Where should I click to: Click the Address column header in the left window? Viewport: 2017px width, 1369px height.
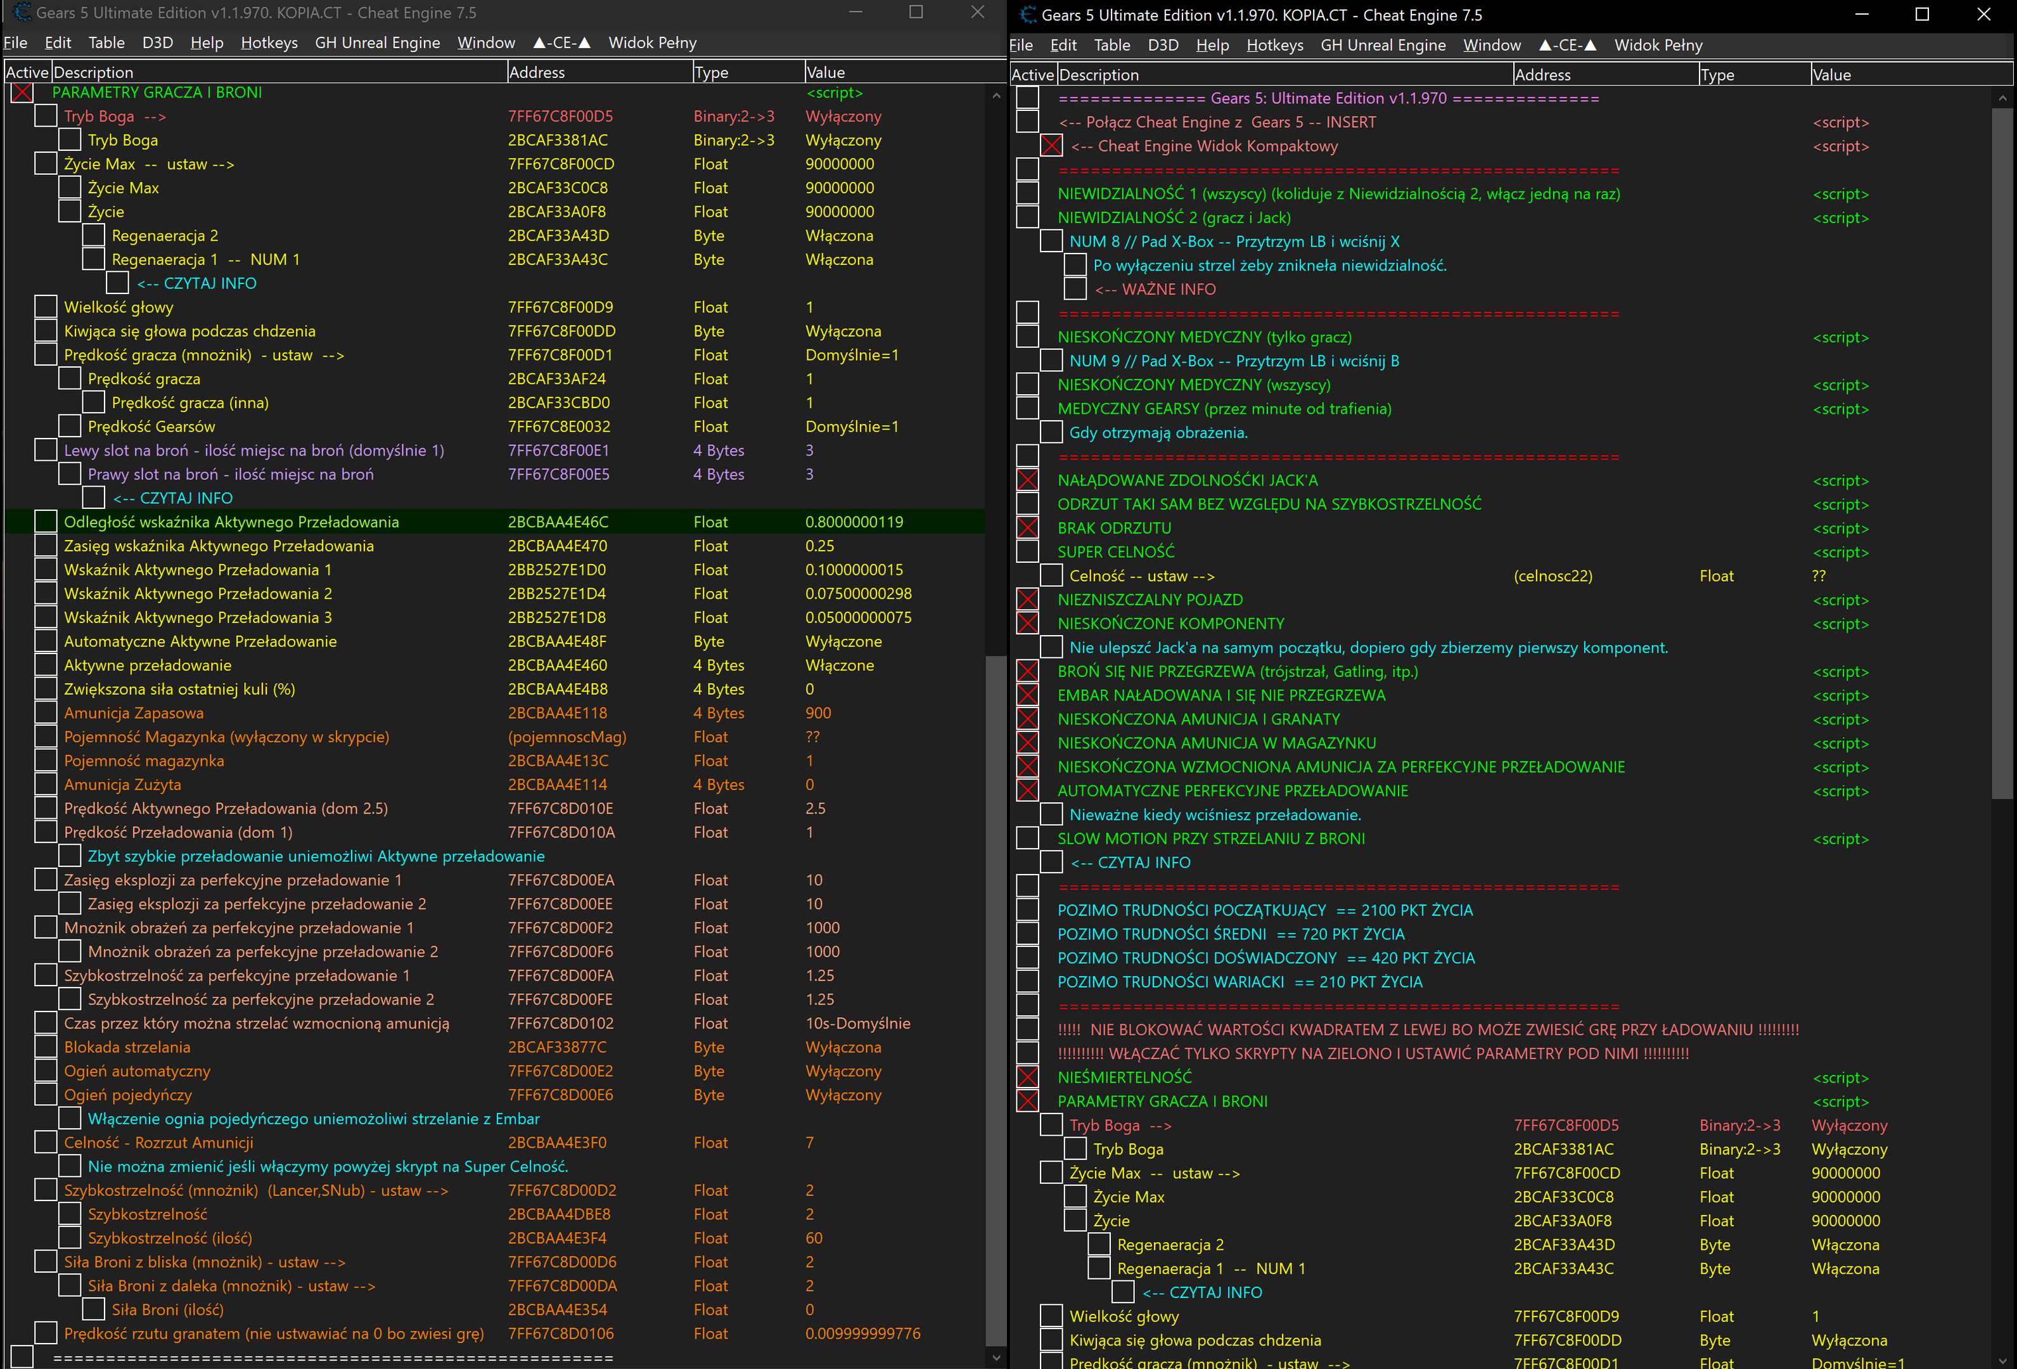click(x=599, y=72)
